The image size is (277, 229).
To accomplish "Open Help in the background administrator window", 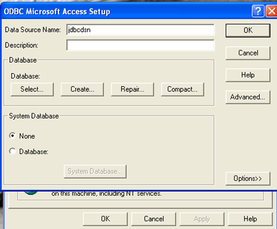I will point(251,219).
